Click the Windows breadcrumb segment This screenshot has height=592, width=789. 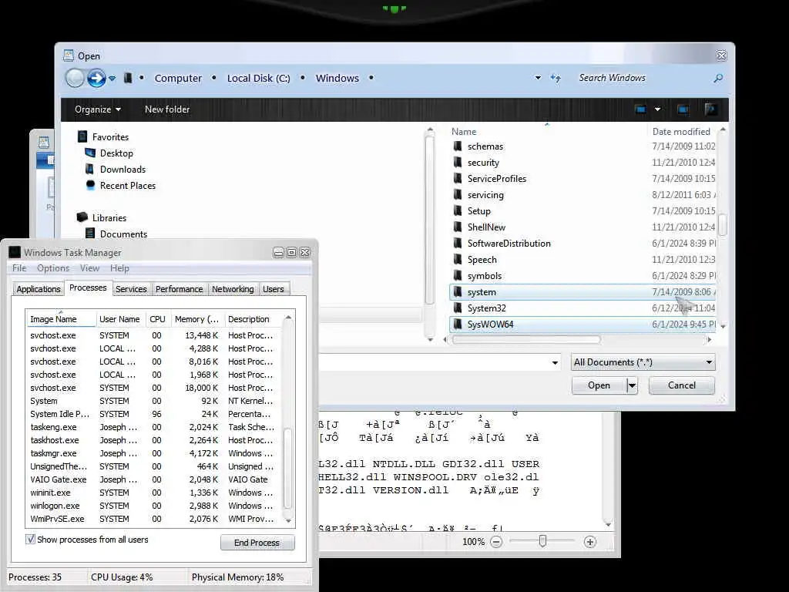pyautogui.click(x=337, y=78)
